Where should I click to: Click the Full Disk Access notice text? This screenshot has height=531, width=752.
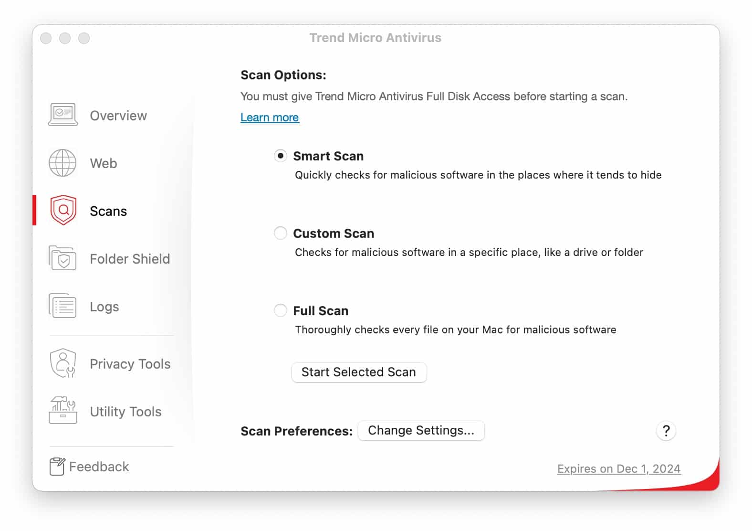pos(434,96)
